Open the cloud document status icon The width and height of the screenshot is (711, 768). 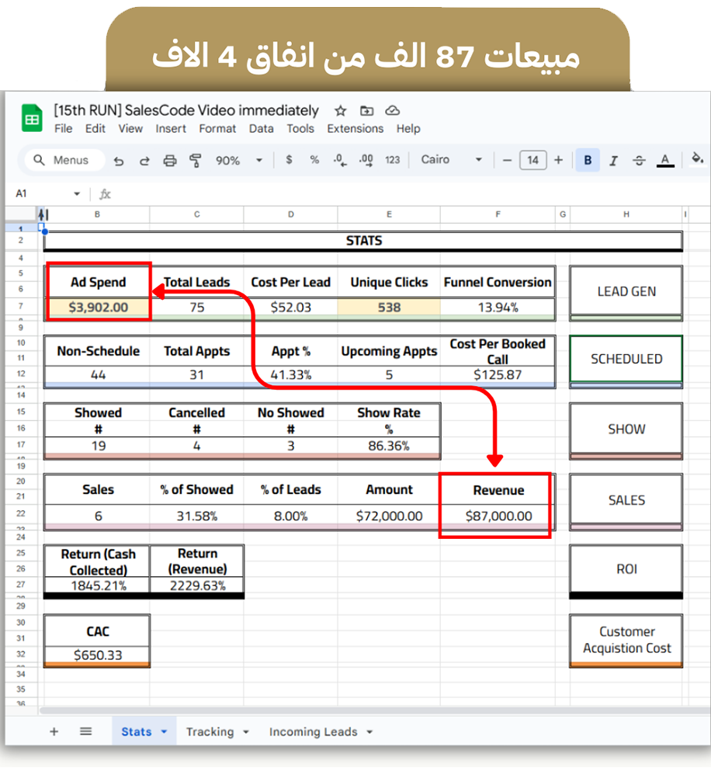tap(392, 110)
